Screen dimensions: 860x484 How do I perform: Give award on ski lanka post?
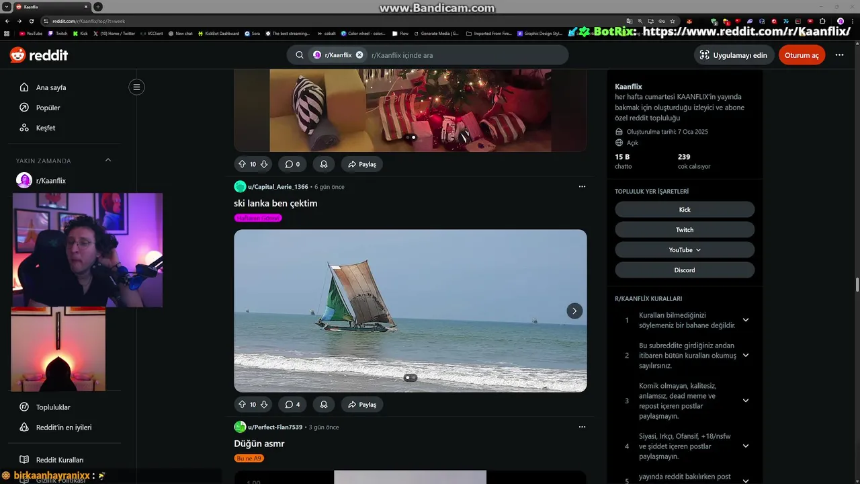click(x=324, y=405)
